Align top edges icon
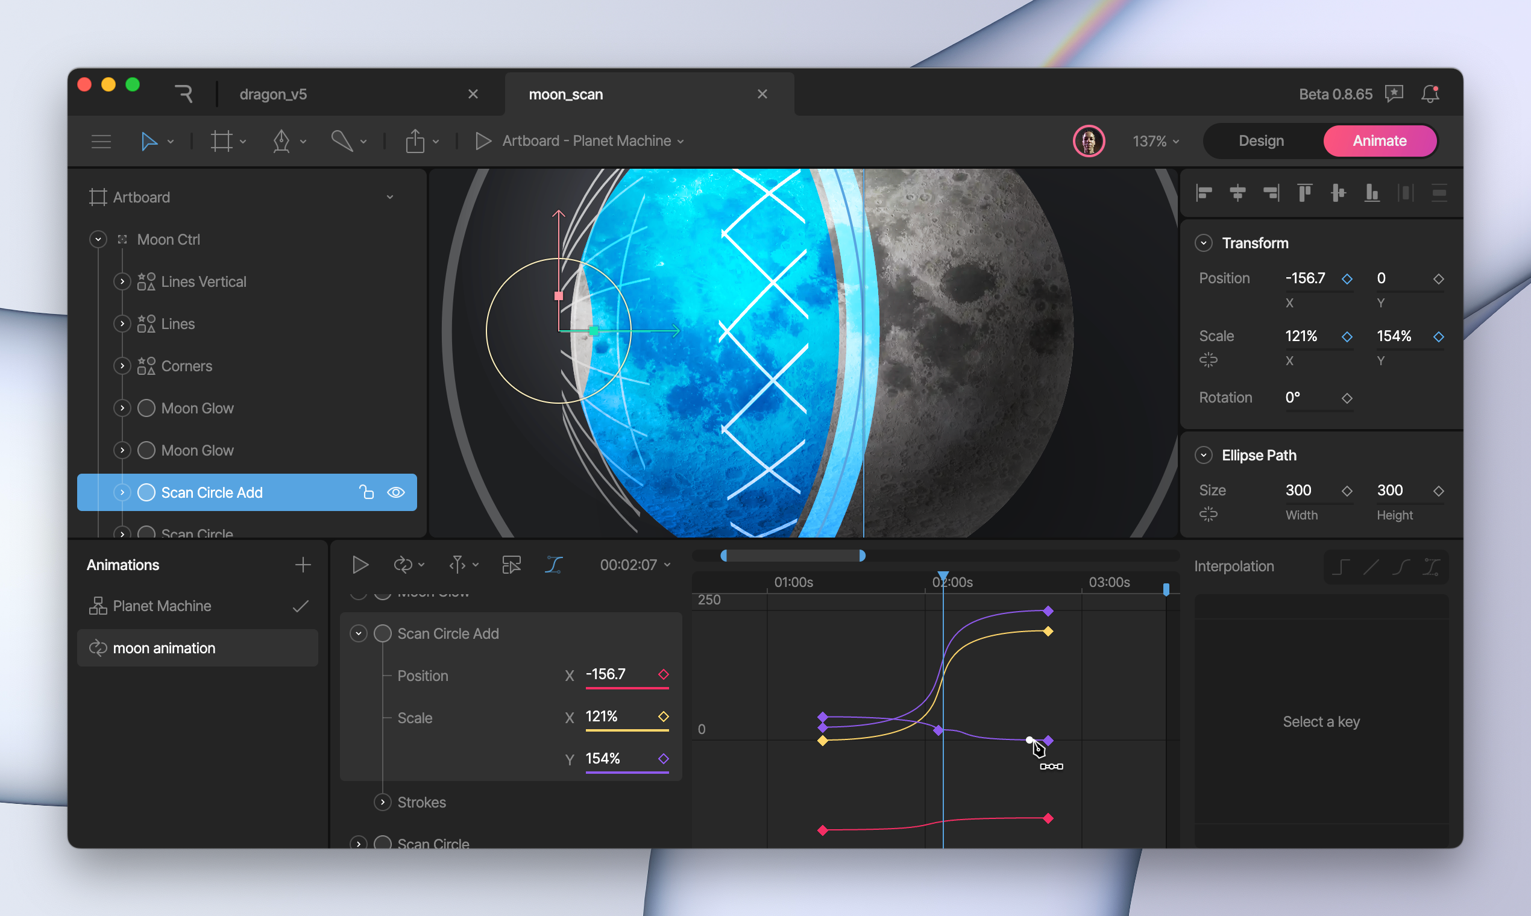Screen dimensions: 1531x916 [1304, 193]
